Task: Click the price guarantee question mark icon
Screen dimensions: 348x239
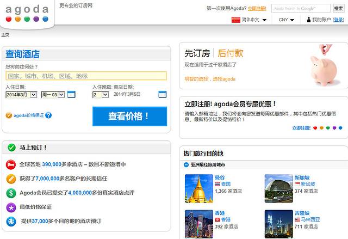Action: [48, 115]
